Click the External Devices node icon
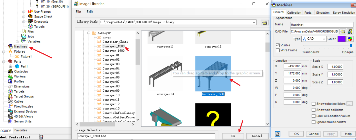Image resolution: width=356 pixels, height=140 pixels. [x=10, y=111]
